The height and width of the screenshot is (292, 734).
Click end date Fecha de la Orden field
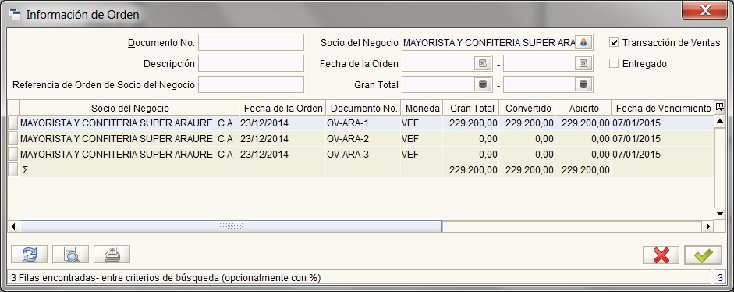(x=539, y=63)
